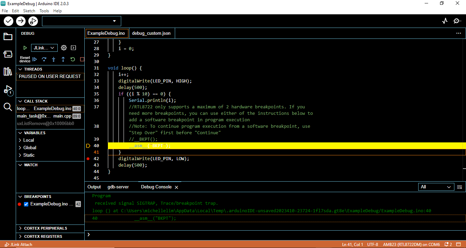Image resolution: width=466 pixels, height=248 pixels.
Task: Click Reset device
Action: coord(25,59)
